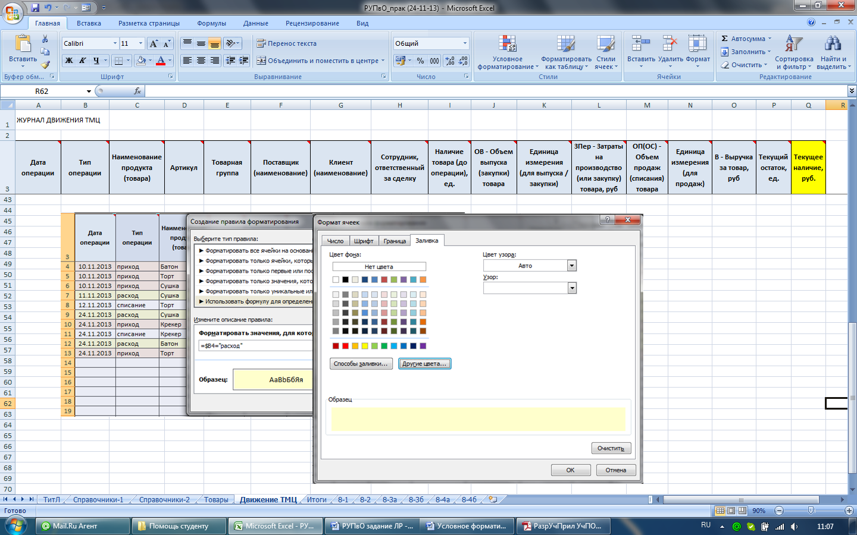Pick the red standard color swatch
The width and height of the screenshot is (857, 535).
(x=345, y=346)
